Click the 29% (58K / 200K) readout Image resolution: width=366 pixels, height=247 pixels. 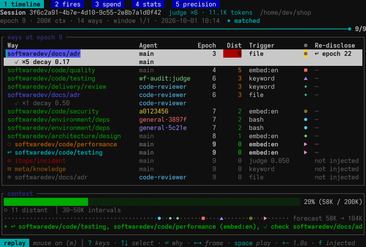[333, 202]
